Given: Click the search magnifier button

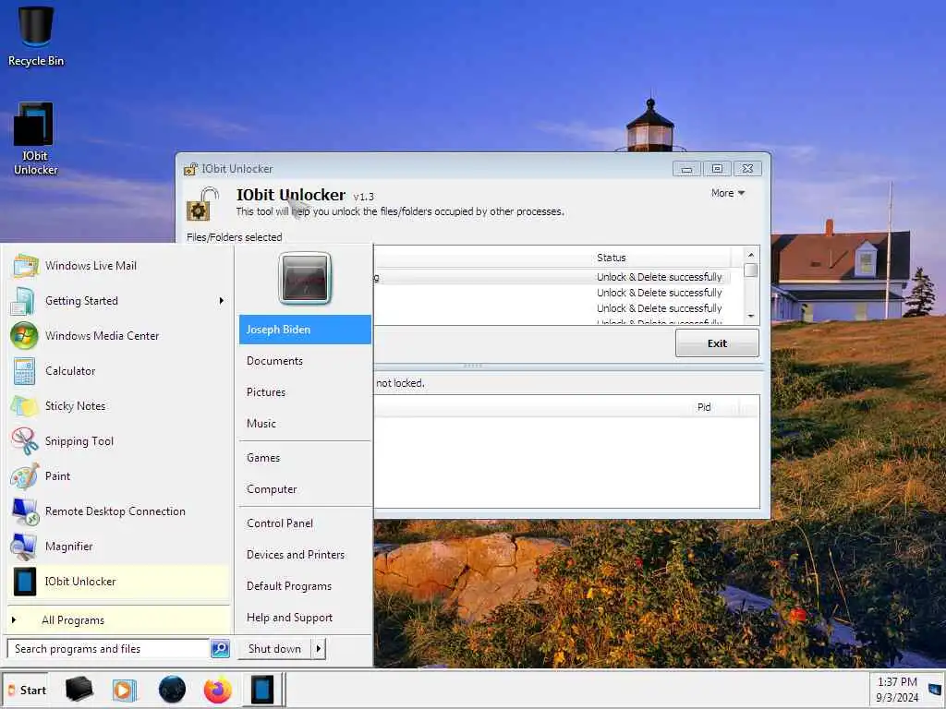Looking at the screenshot, I should 220,649.
